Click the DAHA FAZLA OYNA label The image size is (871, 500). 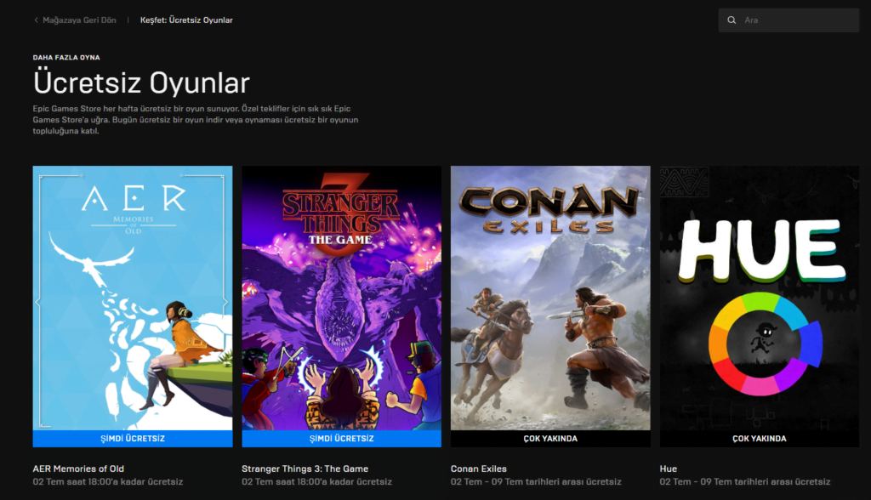(66, 58)
